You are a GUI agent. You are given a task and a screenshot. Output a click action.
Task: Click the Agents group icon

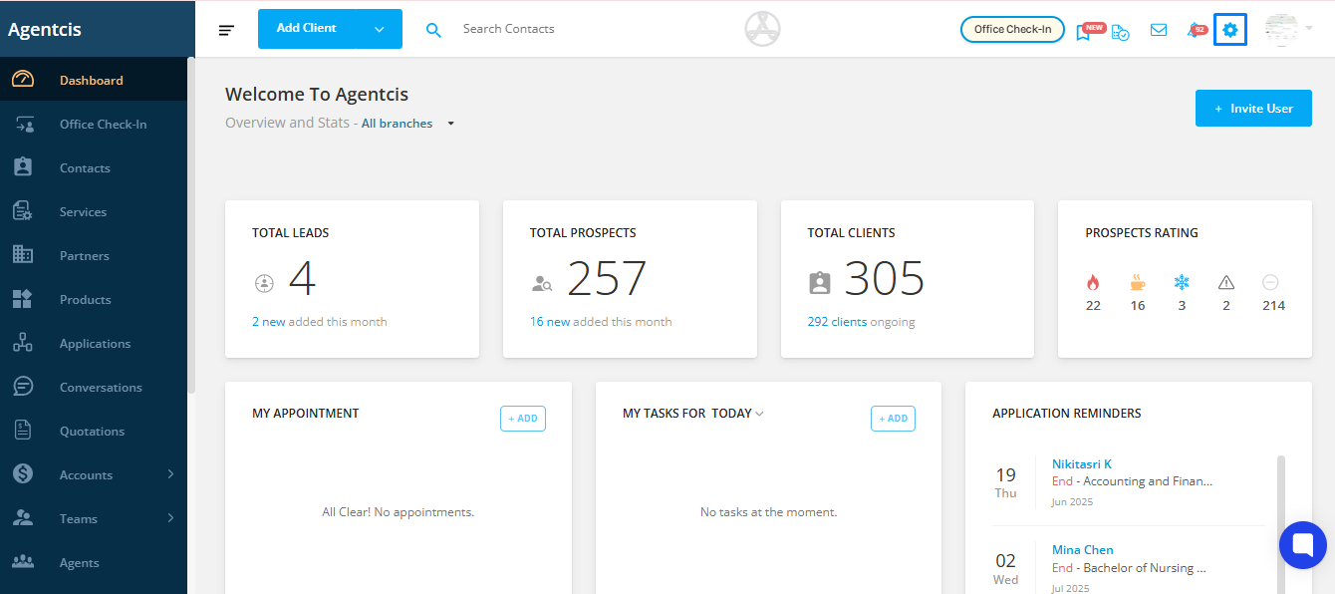(23, 562)
